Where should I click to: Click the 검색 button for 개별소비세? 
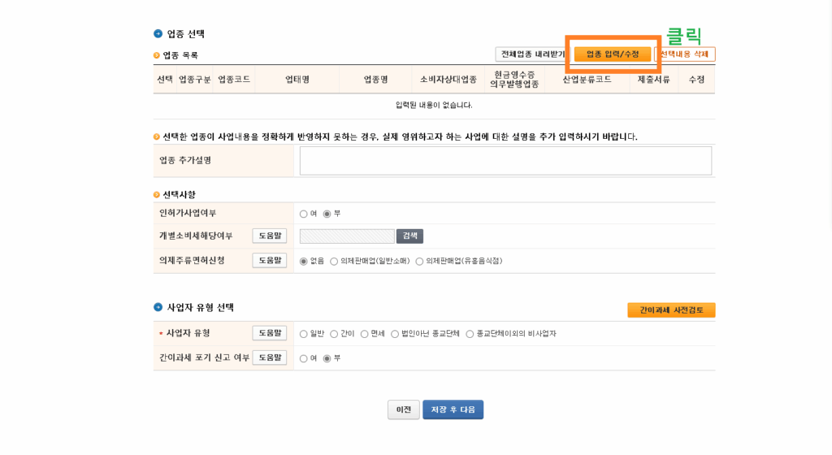point(409,236)
